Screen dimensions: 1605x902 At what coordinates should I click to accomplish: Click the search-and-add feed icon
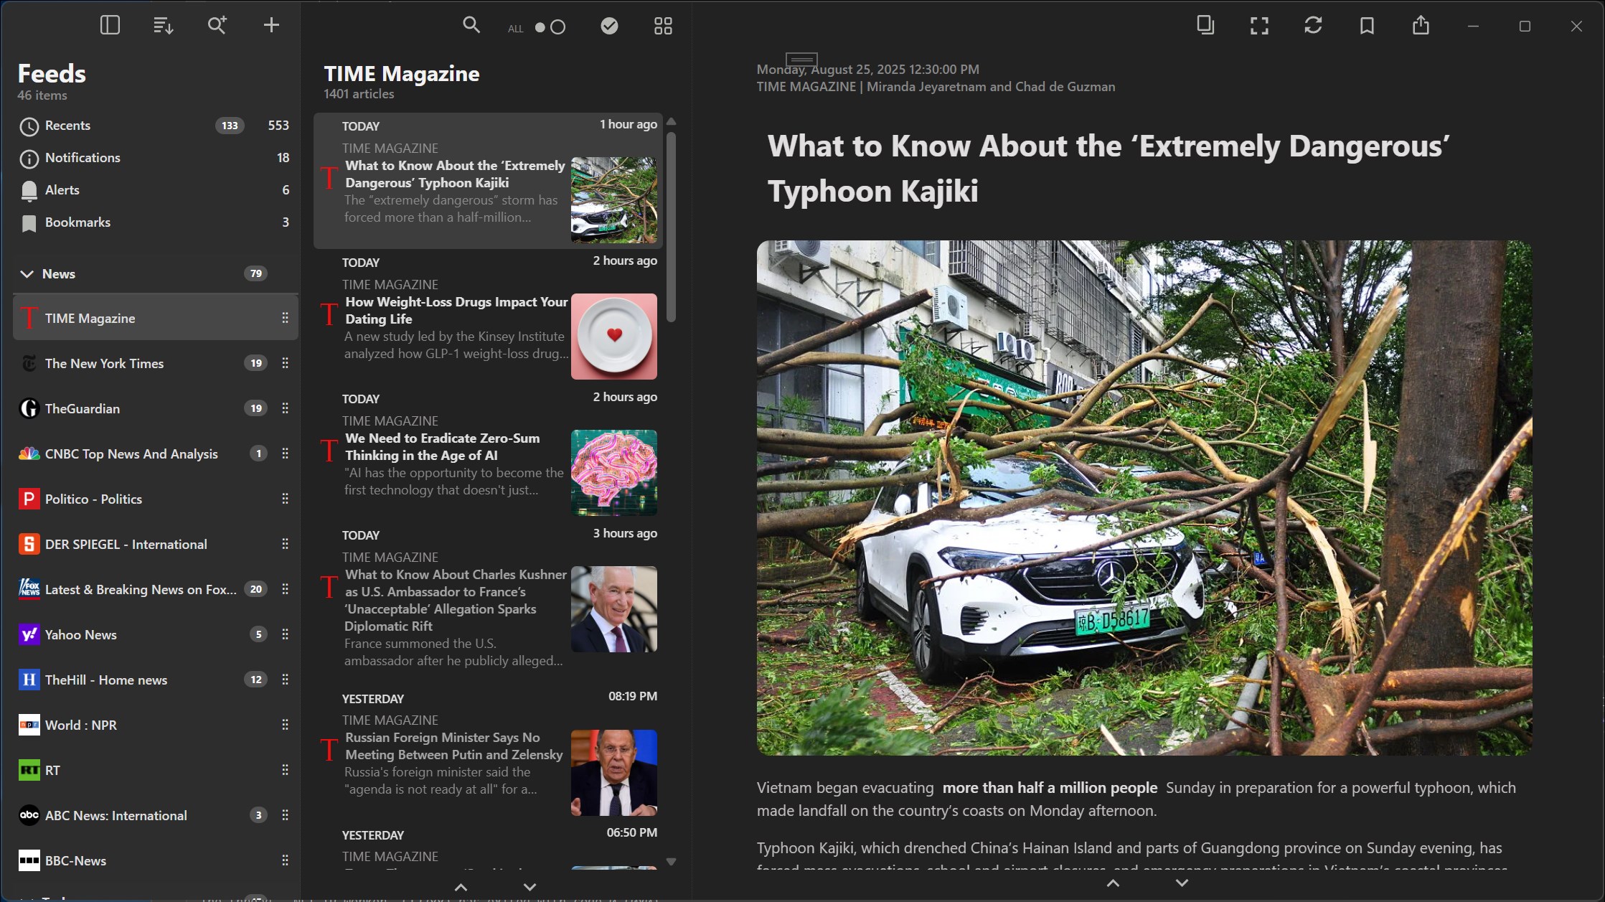[217, 26]
